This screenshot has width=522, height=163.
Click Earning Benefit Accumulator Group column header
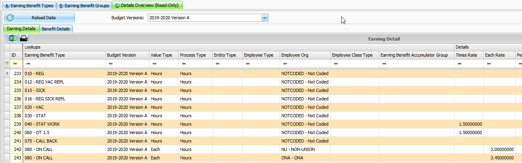pyautogui.click(x=417, y=55)
